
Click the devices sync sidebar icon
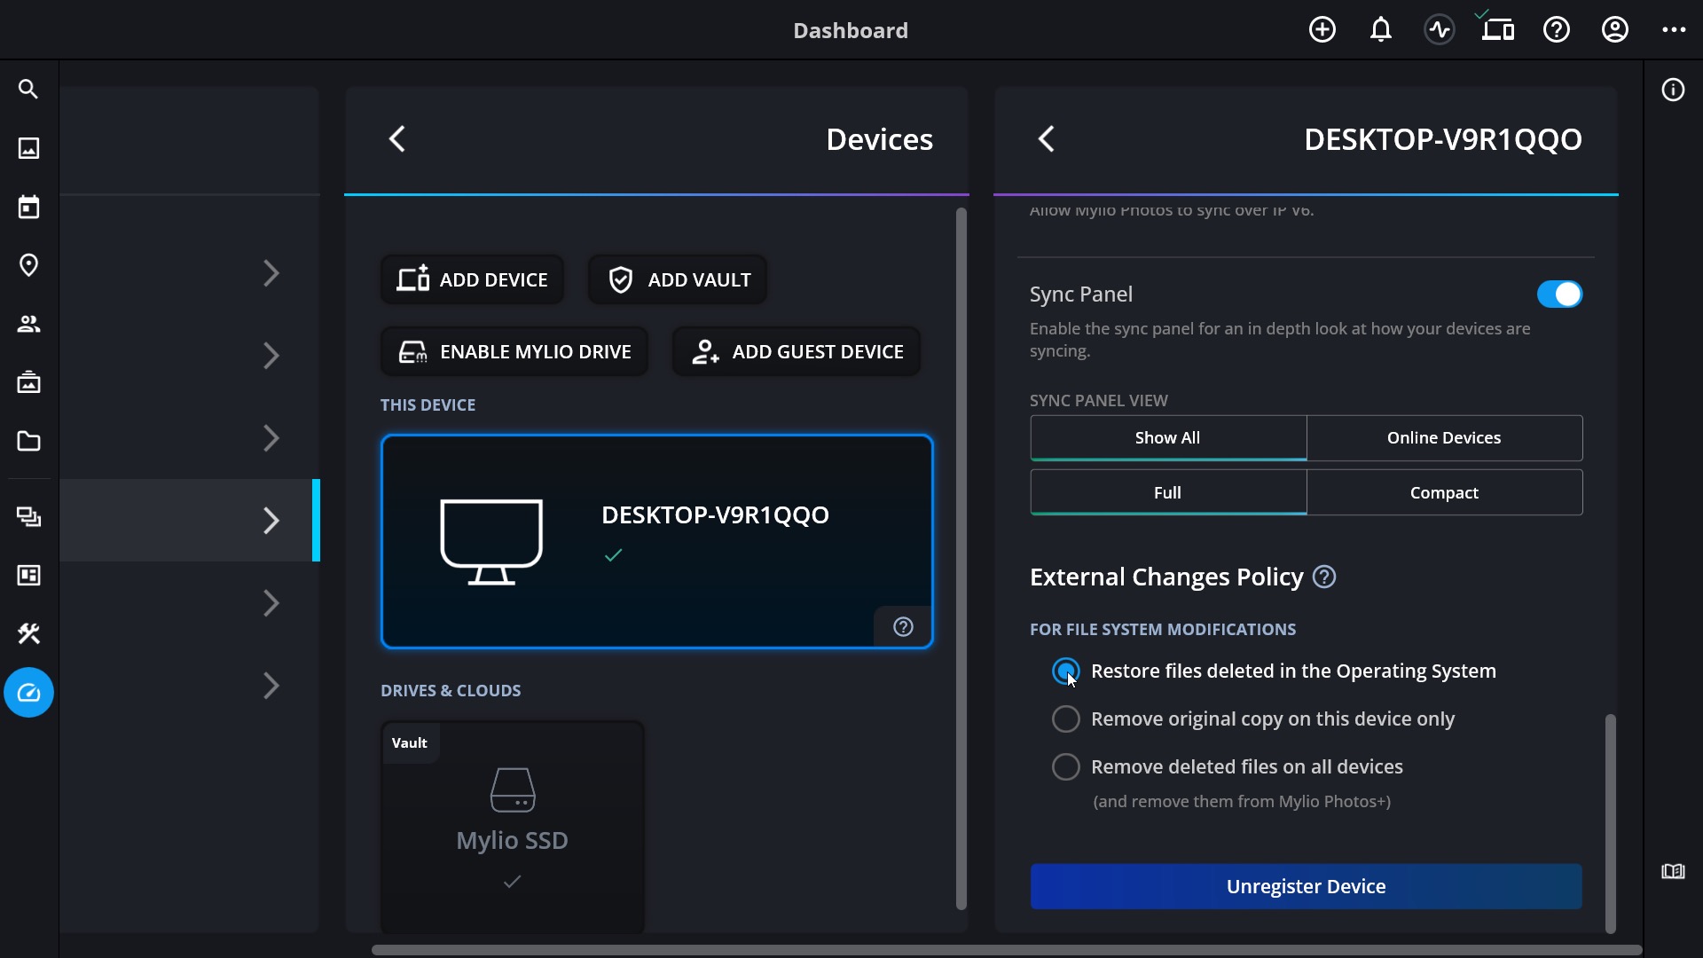pyautogui.click(x=28, y=517)
